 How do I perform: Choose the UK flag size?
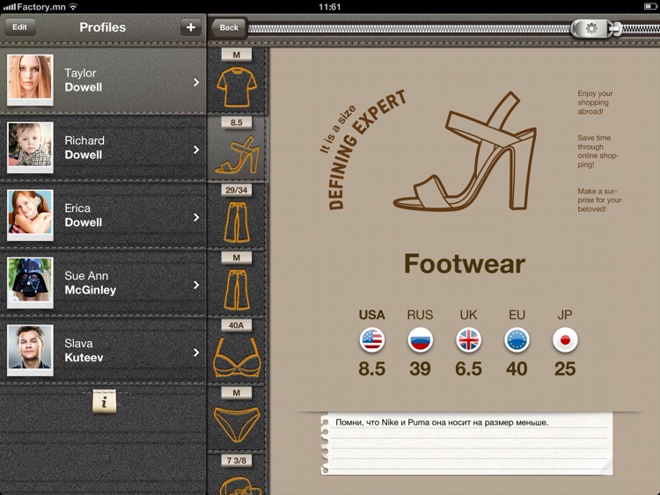click(x=468, y=339)
